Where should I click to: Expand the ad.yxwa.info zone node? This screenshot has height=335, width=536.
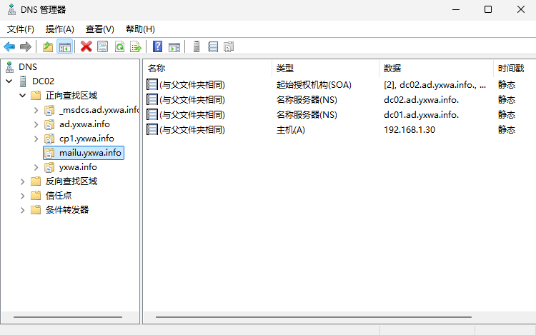coord(36,124)
